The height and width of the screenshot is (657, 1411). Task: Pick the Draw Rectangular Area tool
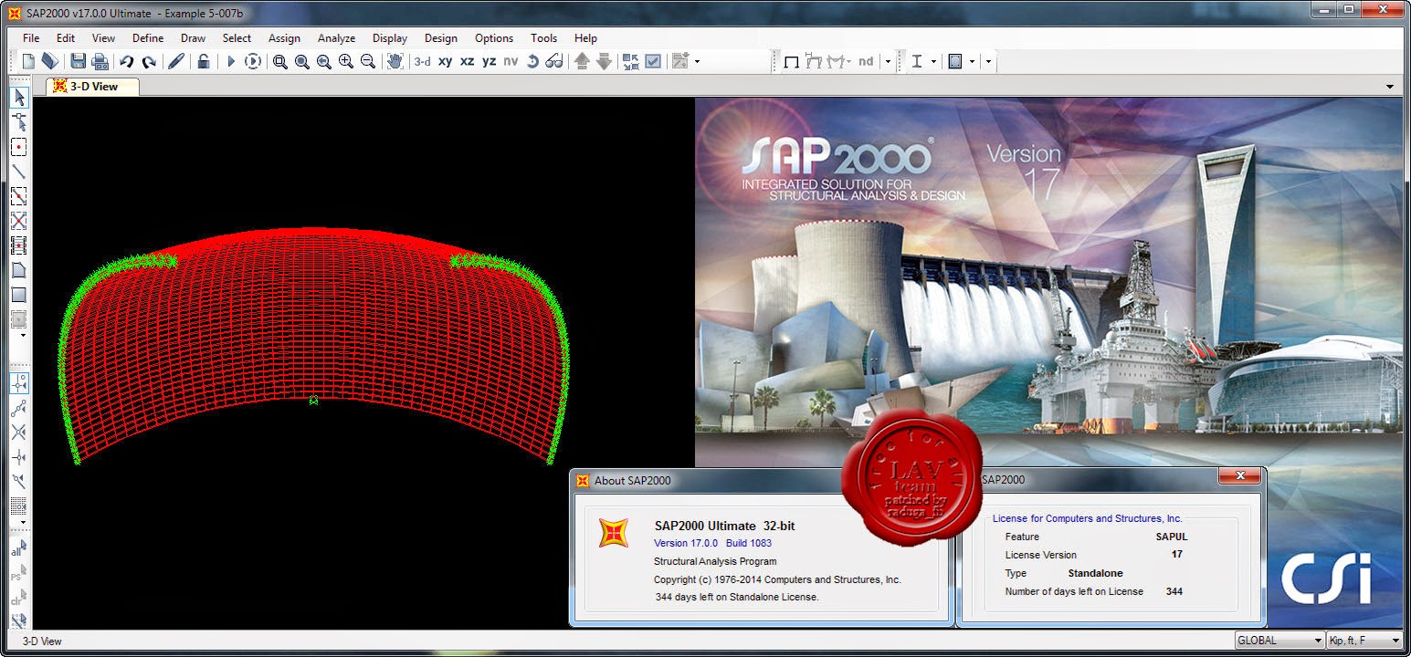[x=18, y=295]
